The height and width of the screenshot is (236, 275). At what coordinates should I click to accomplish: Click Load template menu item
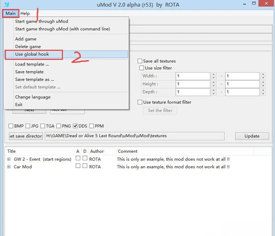(x=32, y=64)
